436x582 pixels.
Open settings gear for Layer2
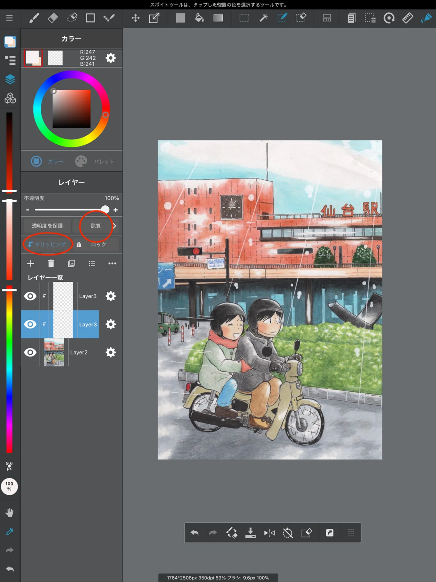coord(110,352)
